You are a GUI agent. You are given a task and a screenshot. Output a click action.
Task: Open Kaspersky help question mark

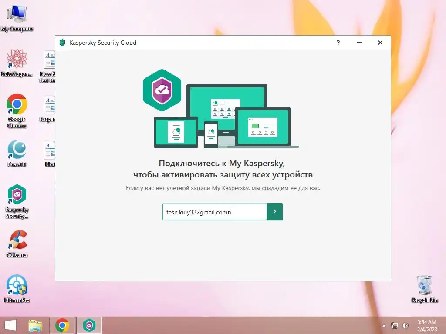pos(338,43)
